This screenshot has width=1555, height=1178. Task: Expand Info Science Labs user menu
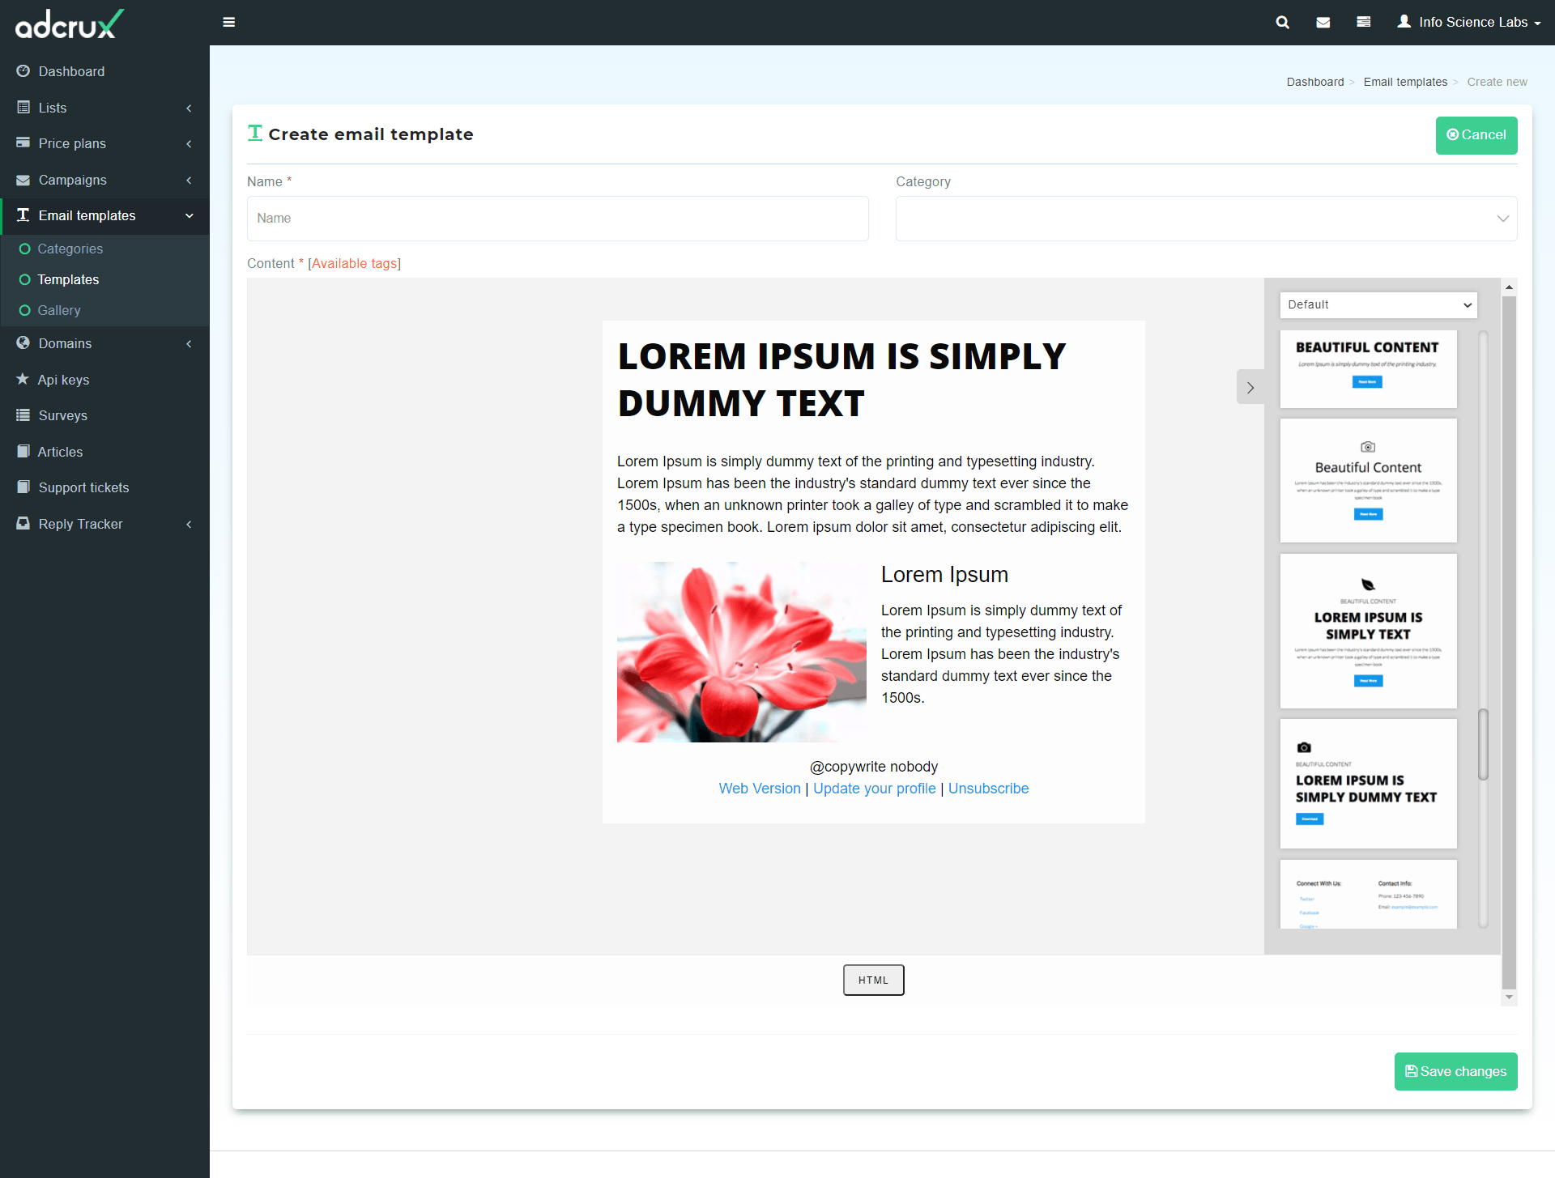1469,22
